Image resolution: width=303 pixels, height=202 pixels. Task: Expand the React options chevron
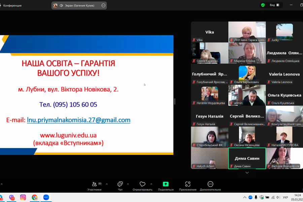[151, 184]
